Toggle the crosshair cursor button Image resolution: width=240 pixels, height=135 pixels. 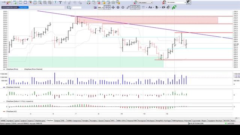click(x=106, y=7)
